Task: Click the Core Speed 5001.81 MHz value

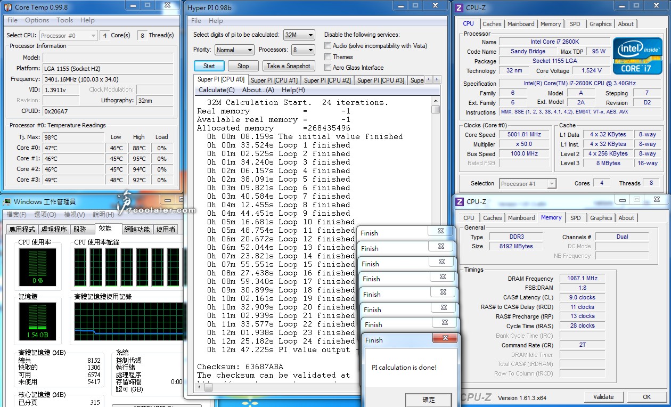Action: [523, 135]
